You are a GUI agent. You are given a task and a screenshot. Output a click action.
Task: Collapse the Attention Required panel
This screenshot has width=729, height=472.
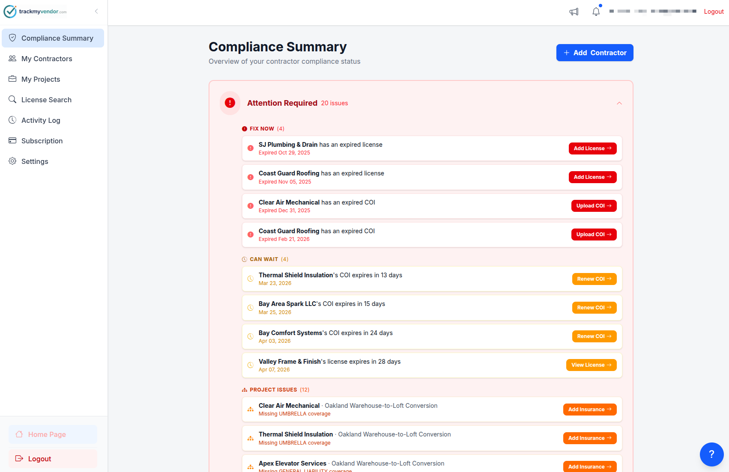(619, 103)
